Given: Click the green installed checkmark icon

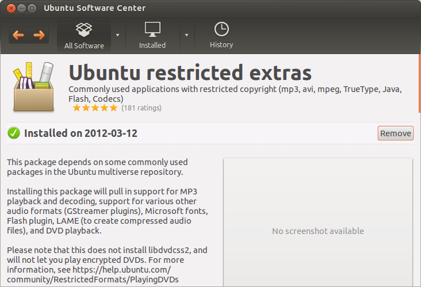Looking at the screenshot, I should click(14, 133).
